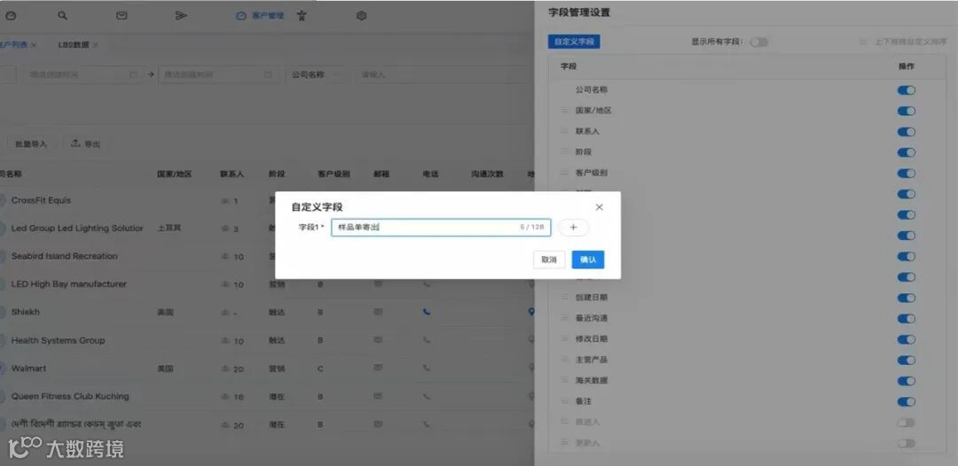The image size is (958, 466).
Task: Close the LBS数据 tab
Action: pos(96,44)
